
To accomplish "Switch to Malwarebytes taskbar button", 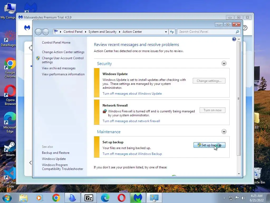I will click(x=138, y=198).
